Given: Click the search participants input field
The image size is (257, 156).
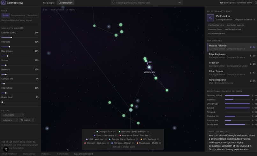Looking at the screenshot, I should [x=147, y=3].
